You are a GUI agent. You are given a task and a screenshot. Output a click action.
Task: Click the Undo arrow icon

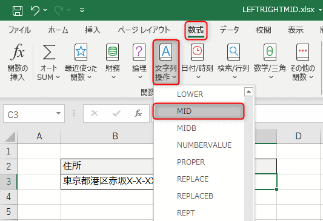tap(35, 10)
